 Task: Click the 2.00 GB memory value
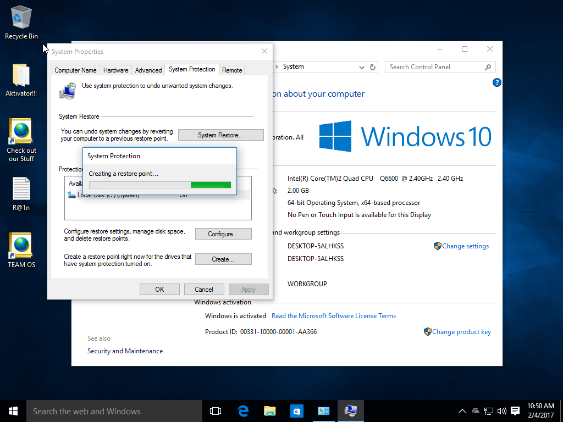(298, 191)
